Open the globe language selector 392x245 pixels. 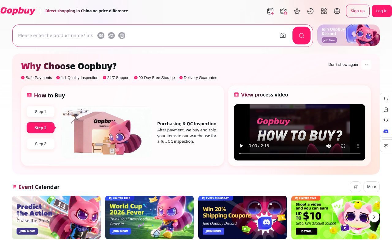pyautogui.click(x=337, y=11)
